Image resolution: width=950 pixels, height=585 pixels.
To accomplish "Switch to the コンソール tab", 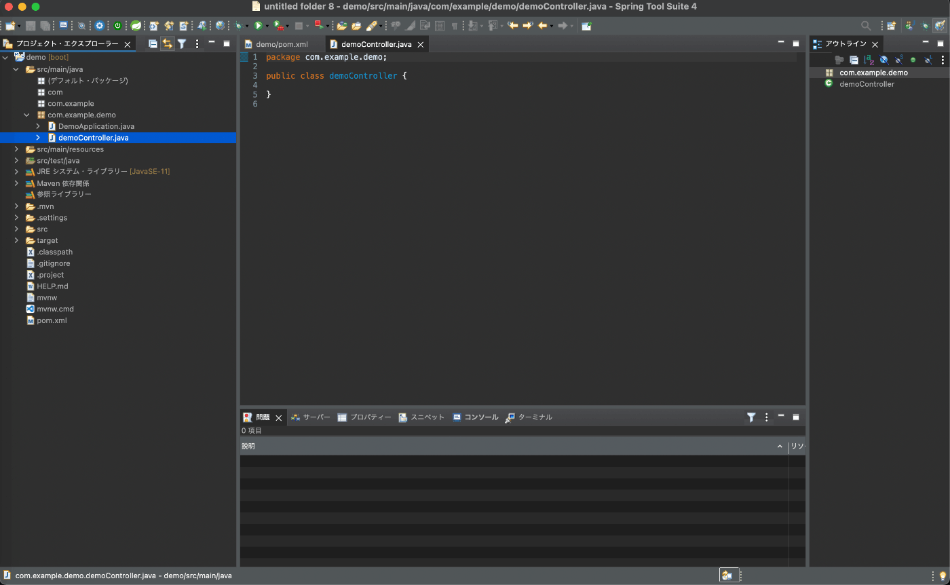I will tap(476, 417).
